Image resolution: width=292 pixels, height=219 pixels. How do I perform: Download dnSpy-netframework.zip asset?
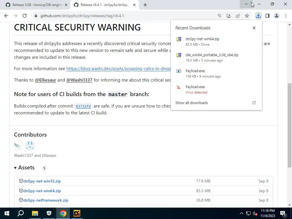coord(46,200)
